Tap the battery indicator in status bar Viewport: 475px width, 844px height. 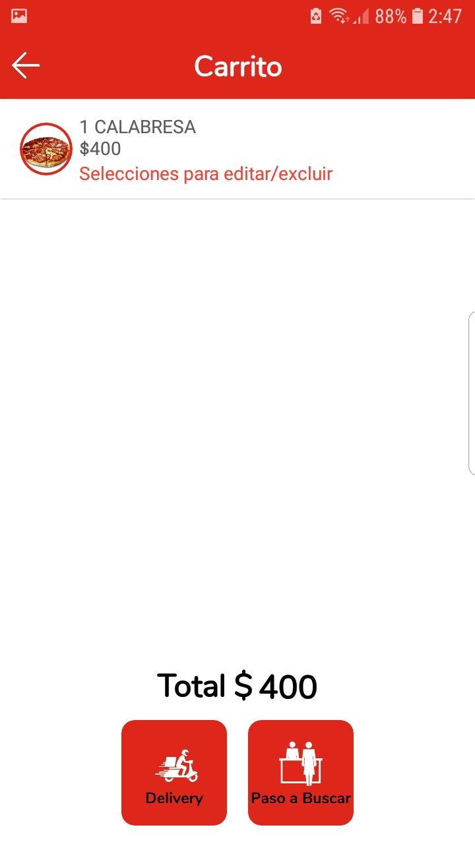[417, 16]
